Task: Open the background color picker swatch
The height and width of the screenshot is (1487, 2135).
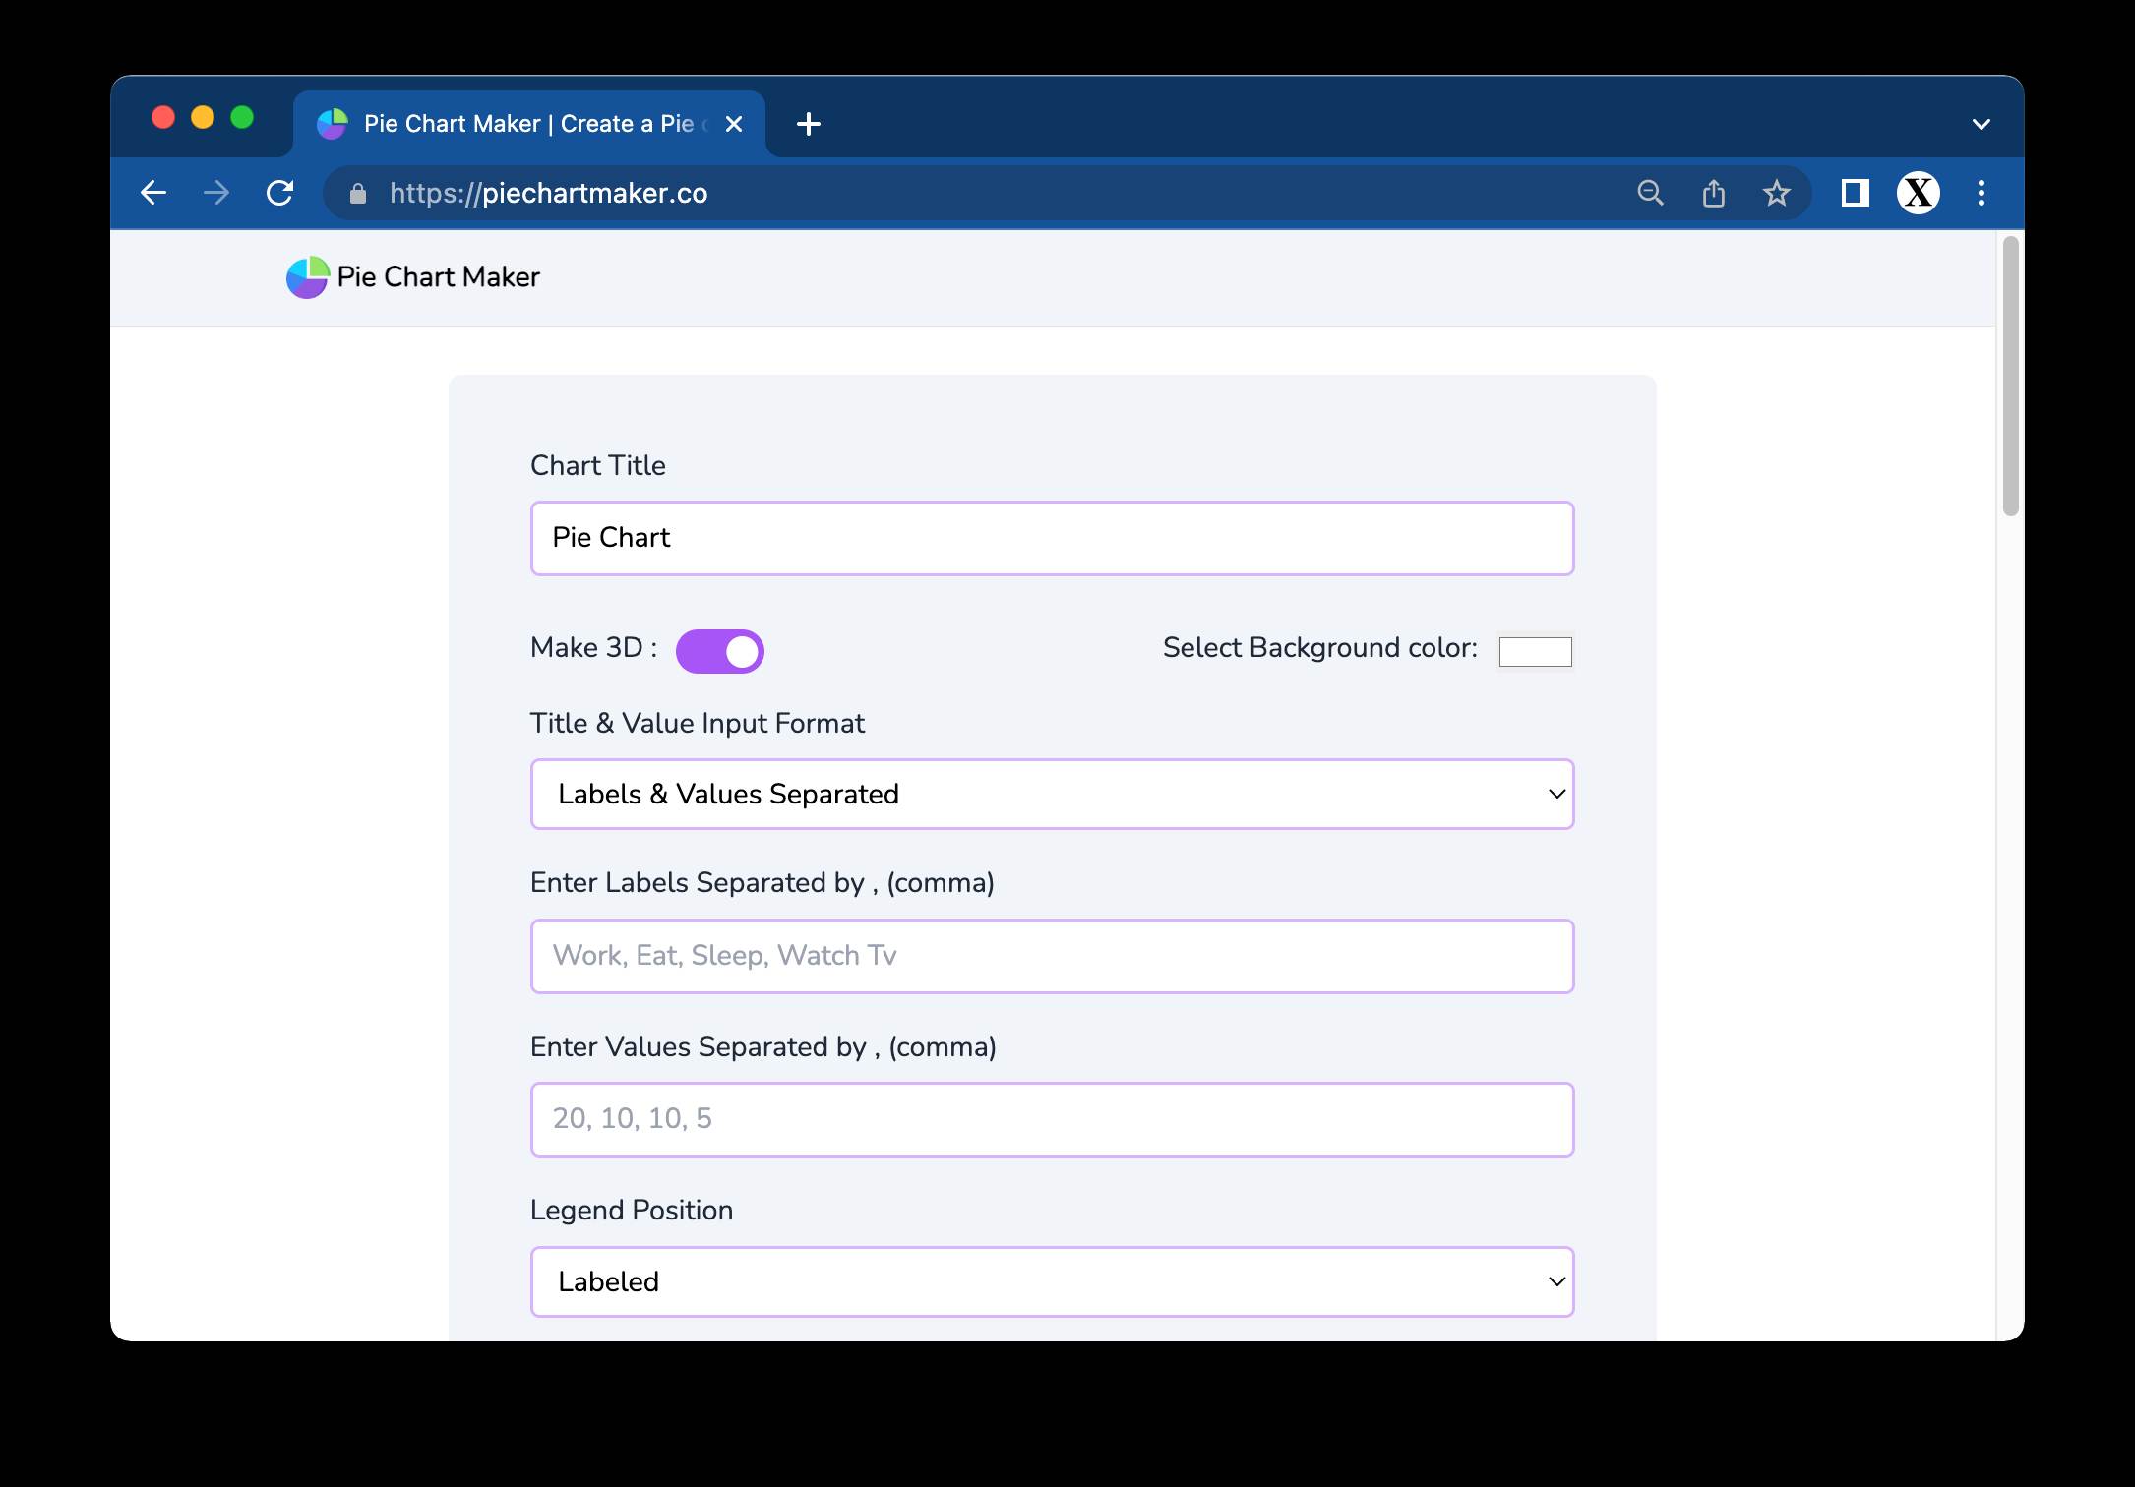Action: 1535,651
